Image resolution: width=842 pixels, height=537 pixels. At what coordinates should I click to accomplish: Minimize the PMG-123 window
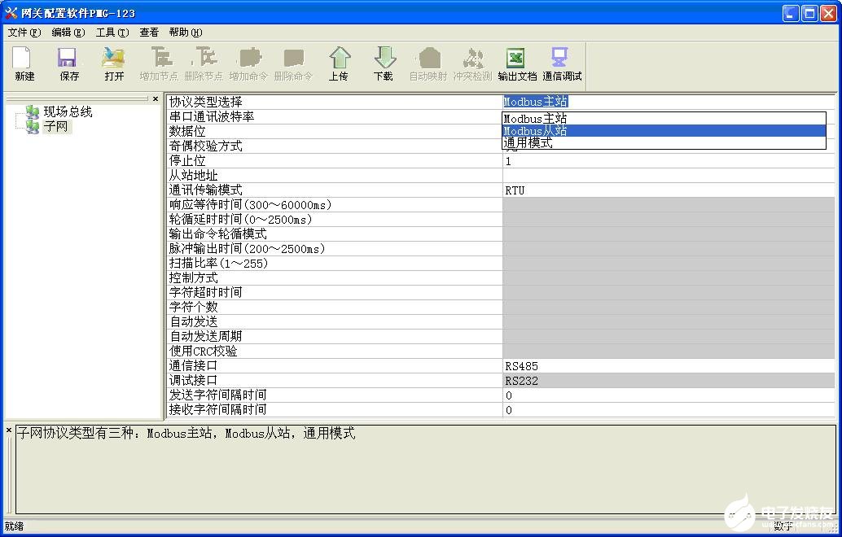tap(791, 13)
